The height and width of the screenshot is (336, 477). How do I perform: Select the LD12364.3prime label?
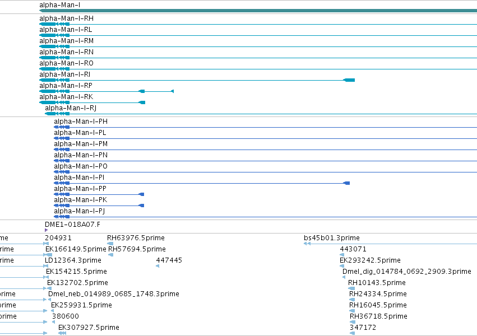(73, 260)
